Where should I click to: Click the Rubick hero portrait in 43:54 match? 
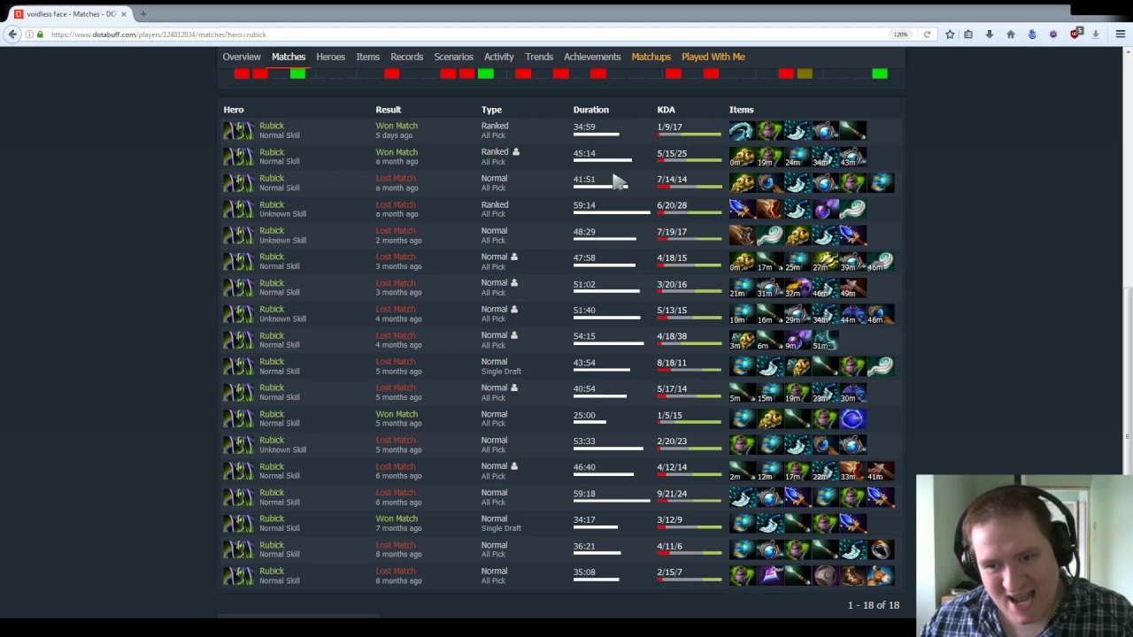[238, 366]
